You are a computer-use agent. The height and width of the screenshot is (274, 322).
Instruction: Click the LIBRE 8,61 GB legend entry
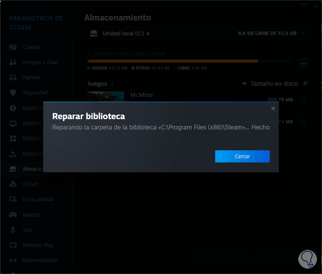pyautogui.click(x=191, y=68)
